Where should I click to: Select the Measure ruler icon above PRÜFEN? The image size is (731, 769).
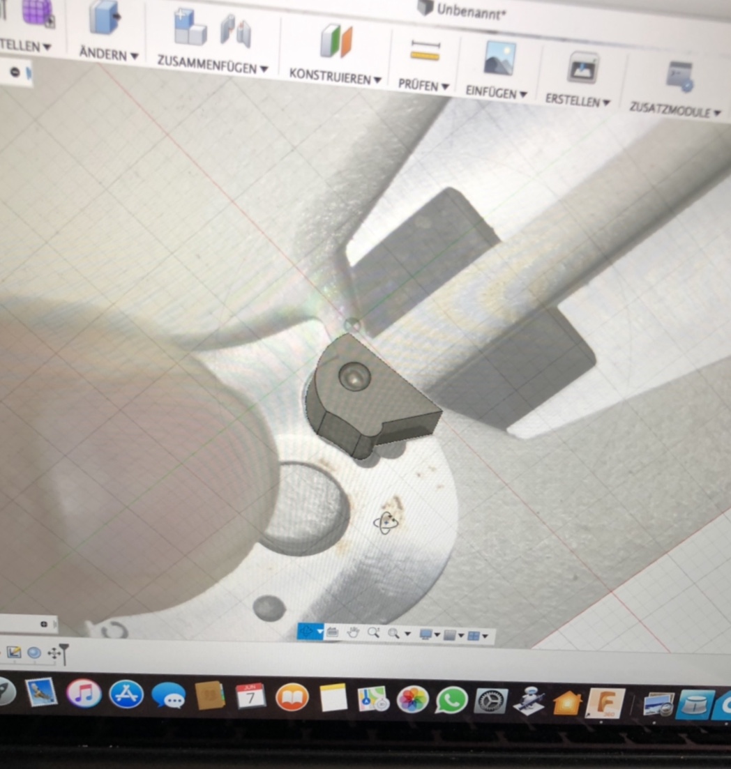425,52
